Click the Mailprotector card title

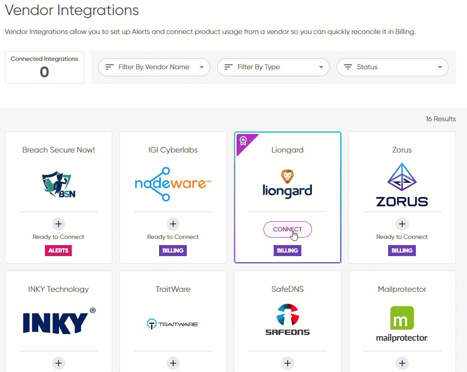[402, 289]
